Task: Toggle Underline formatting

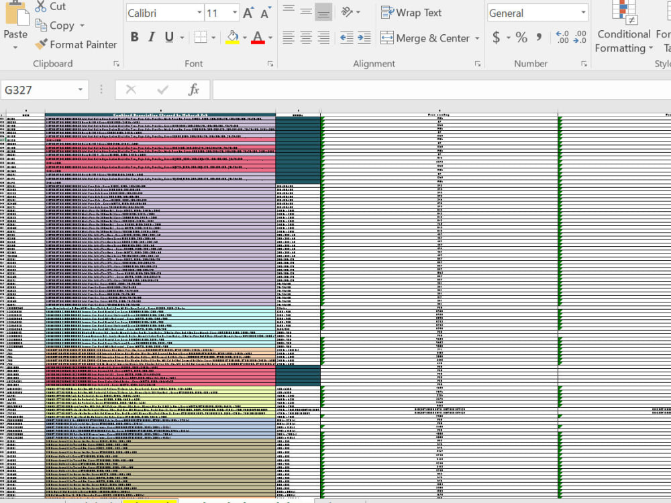Action: pos(170,37)
